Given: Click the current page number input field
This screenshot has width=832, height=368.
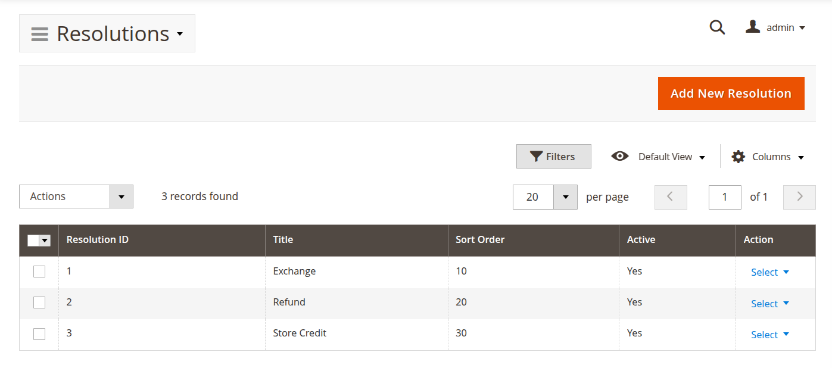Looking at the screenshot, I should click(724, 197).
